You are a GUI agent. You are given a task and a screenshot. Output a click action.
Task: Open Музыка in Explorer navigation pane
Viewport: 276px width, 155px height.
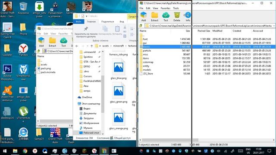click(x=88, y=128)
